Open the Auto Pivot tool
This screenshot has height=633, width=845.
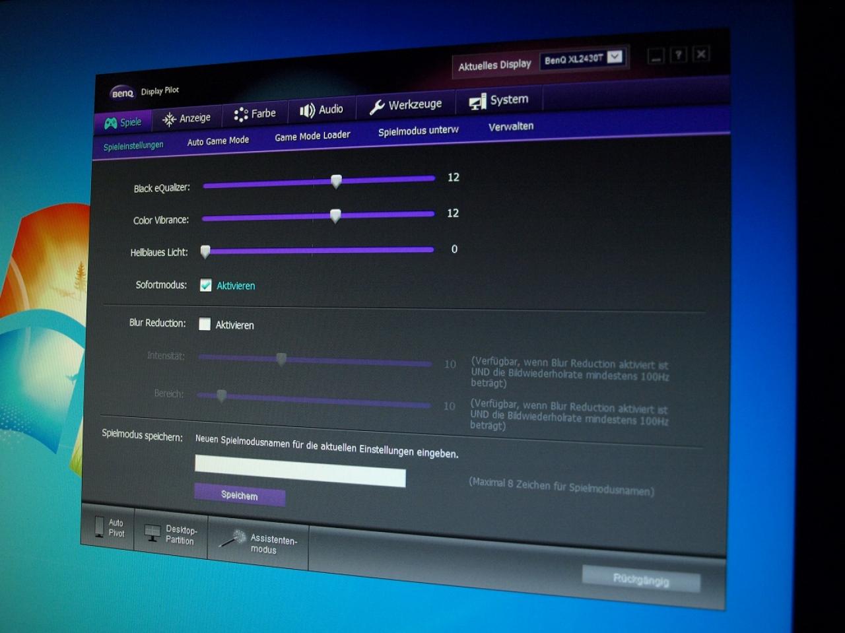pos(109,527)
